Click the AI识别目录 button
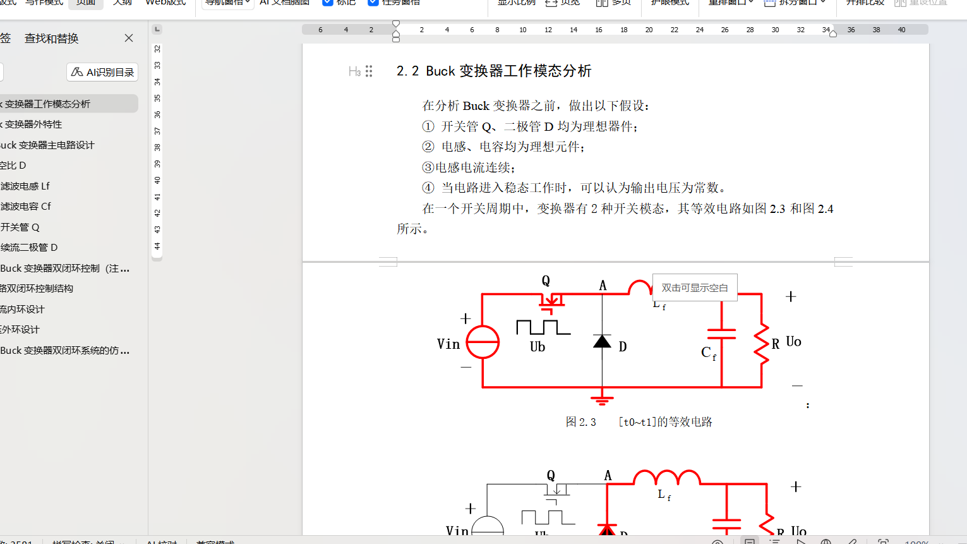967x544 pixels. click(102, 72)
